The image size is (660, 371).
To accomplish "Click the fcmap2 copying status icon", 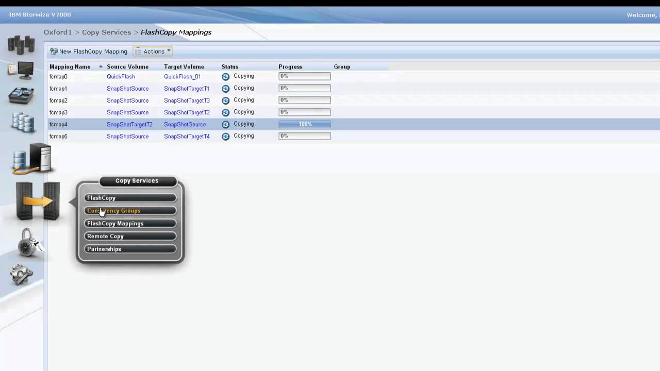I will pyautogui.click(x=225, y=100).
